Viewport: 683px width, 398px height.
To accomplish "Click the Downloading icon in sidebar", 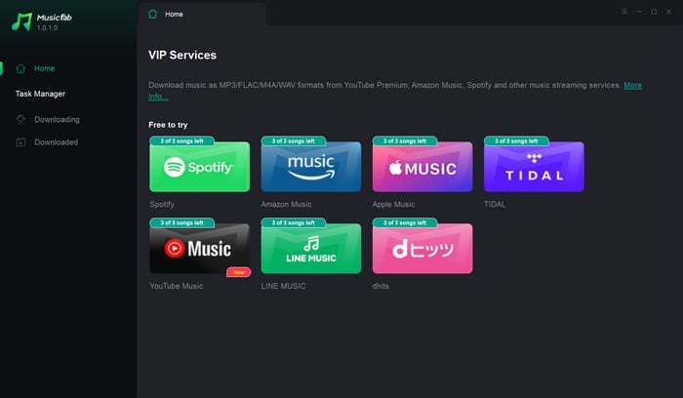I will (x=20, y=119).
